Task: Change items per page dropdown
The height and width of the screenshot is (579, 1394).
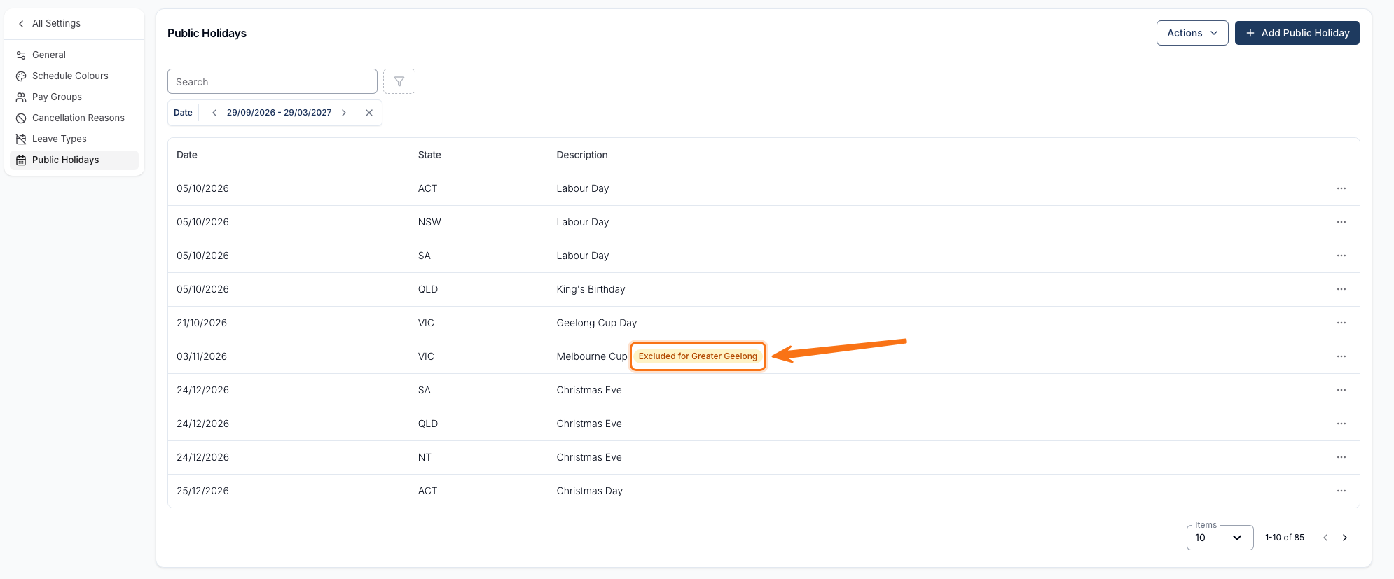Action: 1220,538
